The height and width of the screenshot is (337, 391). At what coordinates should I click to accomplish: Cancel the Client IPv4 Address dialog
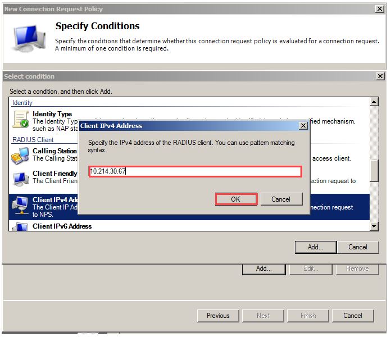click(281, 199)
